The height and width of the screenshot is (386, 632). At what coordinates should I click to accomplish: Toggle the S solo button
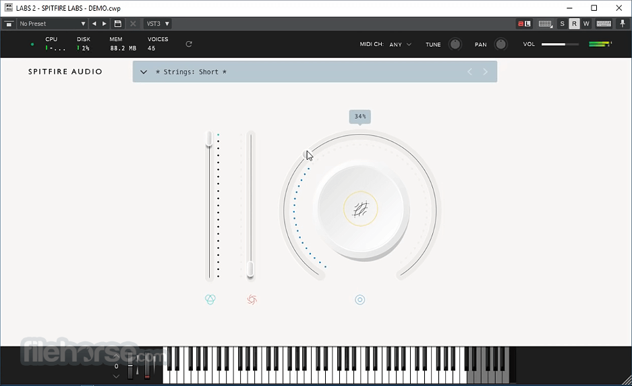pos(563,24)
